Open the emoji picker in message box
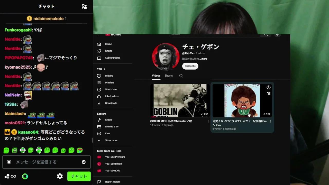Viewport: 329px width, 185px height. [84, 162]
